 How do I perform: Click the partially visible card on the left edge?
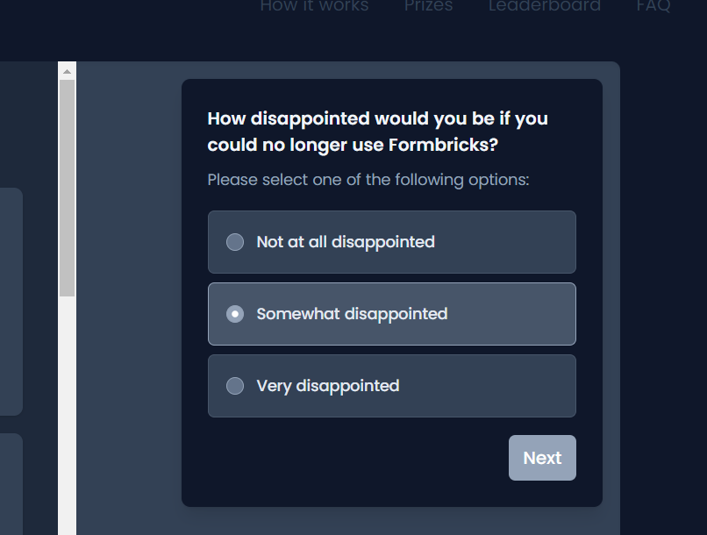11,298
